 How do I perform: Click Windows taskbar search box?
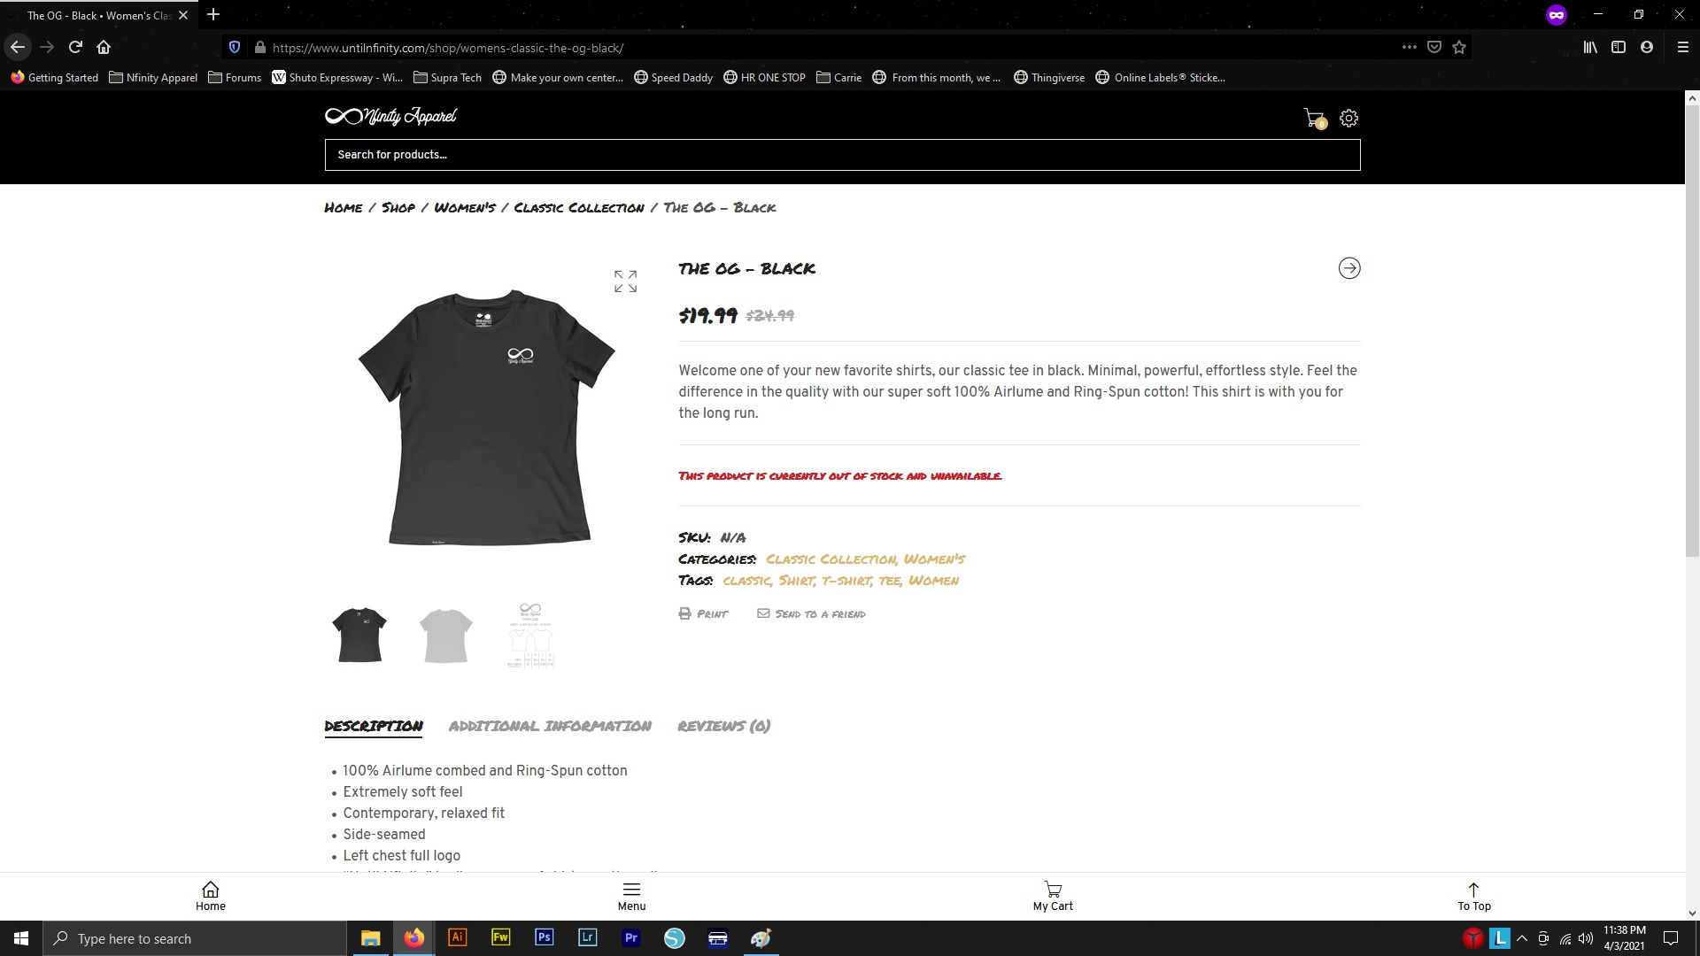click(194, 938)
